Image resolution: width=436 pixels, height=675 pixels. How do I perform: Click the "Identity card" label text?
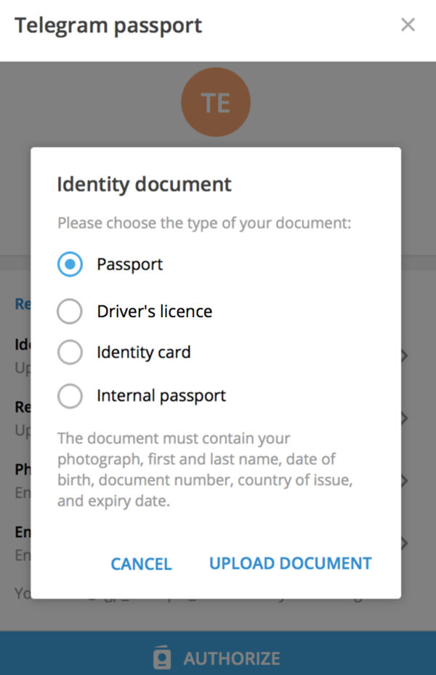point(143,353)
